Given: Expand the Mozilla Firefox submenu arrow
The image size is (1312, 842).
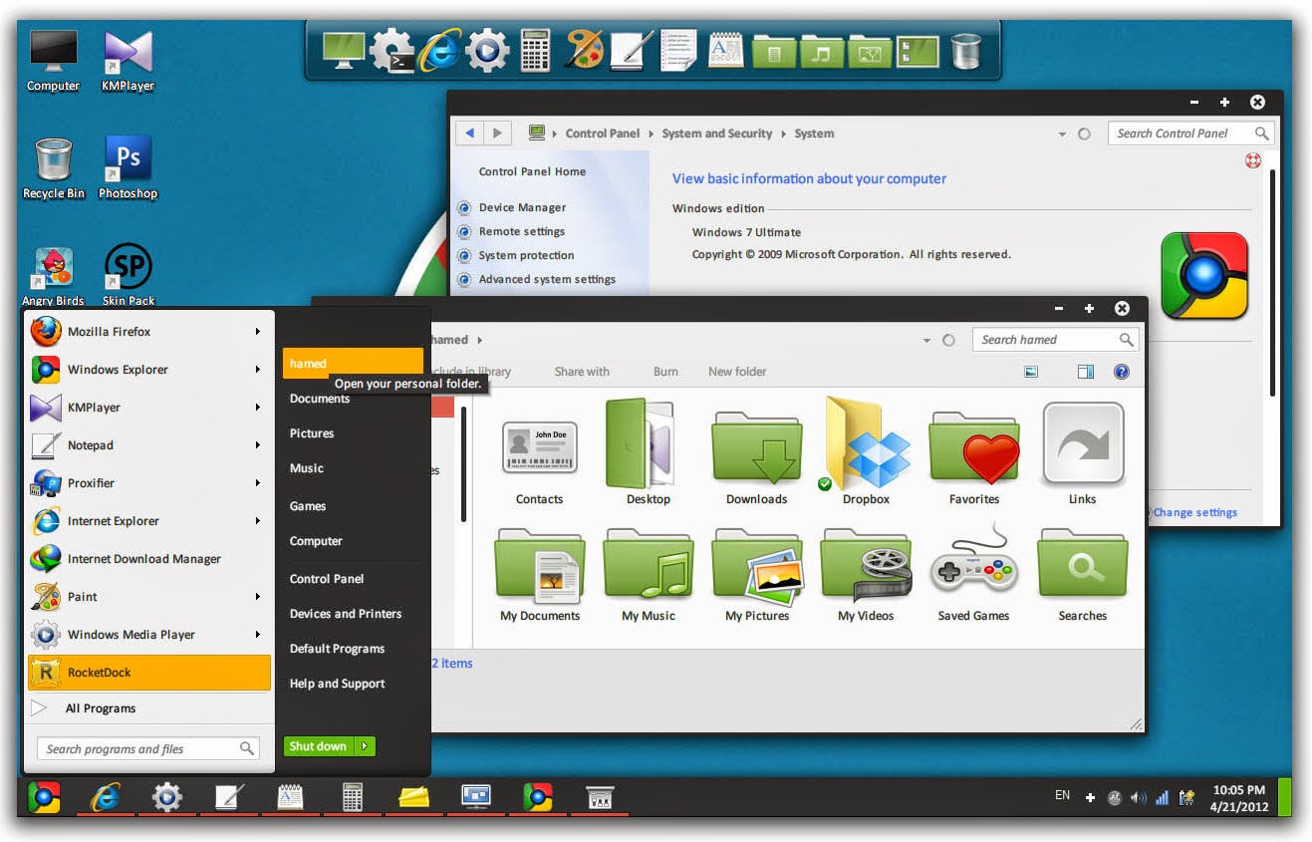Looking at the screenshot, I should [259, 331].
